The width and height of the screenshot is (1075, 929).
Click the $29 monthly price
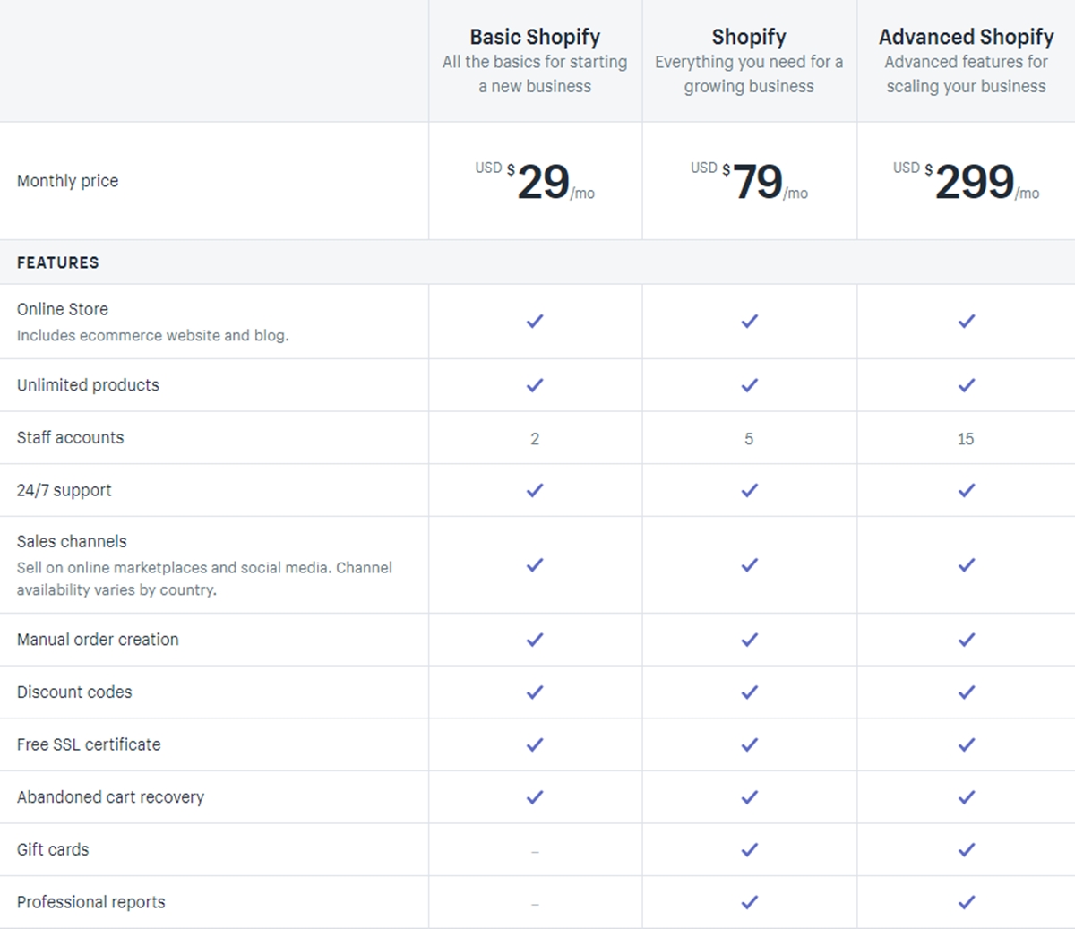pos(543,183)
